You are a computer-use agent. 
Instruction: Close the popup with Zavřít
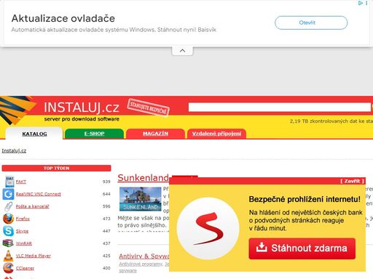coord(352,181)
